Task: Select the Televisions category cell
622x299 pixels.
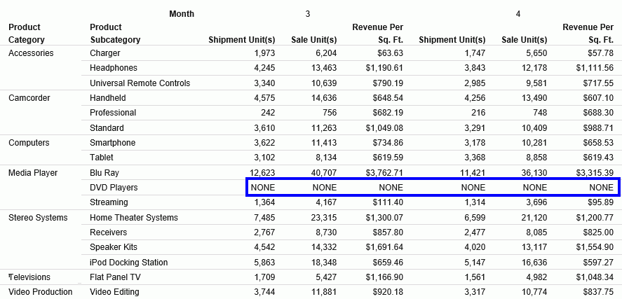Action: [29, 277]
